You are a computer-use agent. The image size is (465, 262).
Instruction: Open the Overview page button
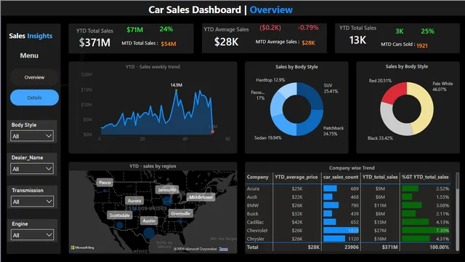point(34,77)
